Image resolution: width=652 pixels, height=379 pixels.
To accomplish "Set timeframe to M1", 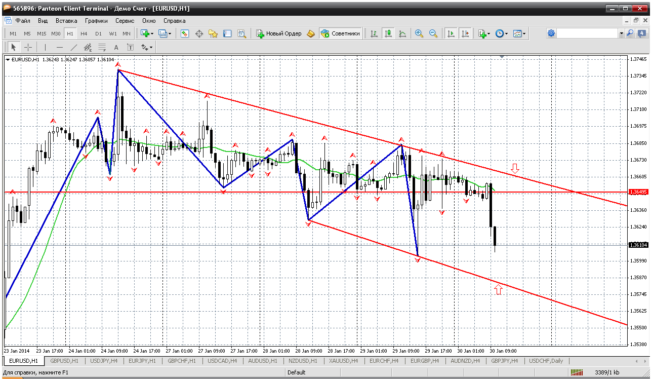I will [x=13, y=33].
